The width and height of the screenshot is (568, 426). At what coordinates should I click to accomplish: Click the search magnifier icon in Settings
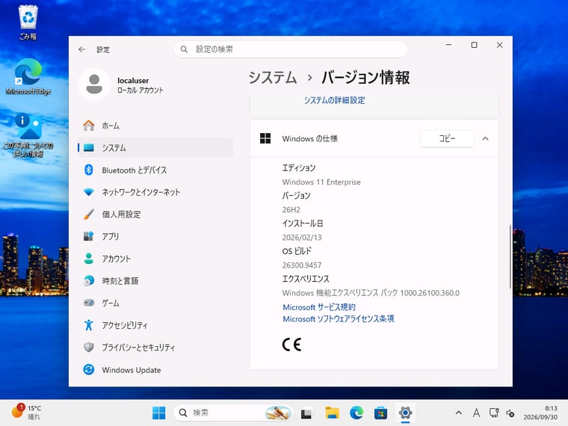[x=184, y=49]
